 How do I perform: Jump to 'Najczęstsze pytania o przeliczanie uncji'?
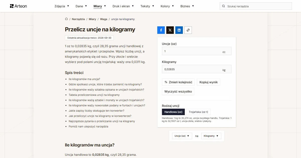click(x=102, y=121)
